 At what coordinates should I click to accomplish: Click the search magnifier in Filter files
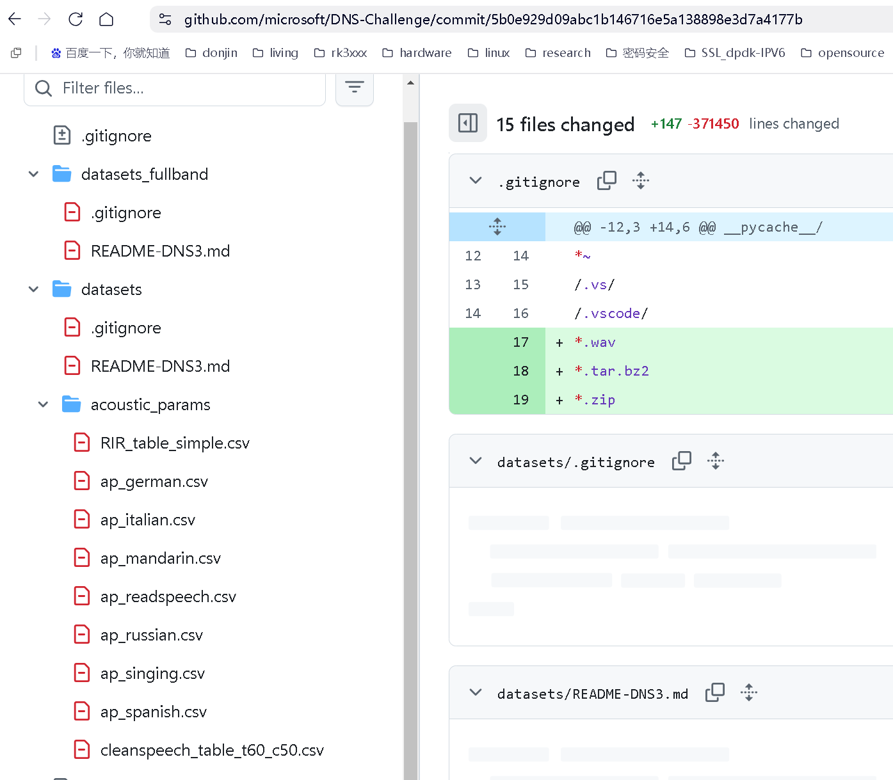(x=42, y=88)
